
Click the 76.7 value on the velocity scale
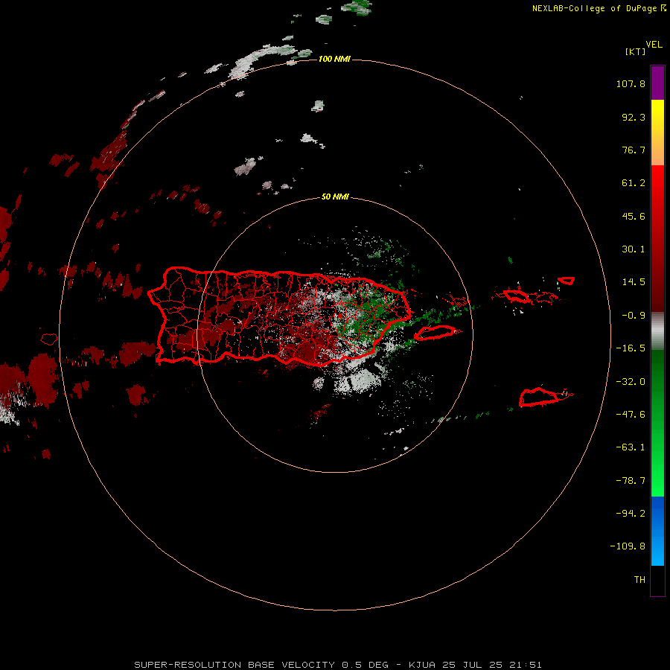click(634, 150)
